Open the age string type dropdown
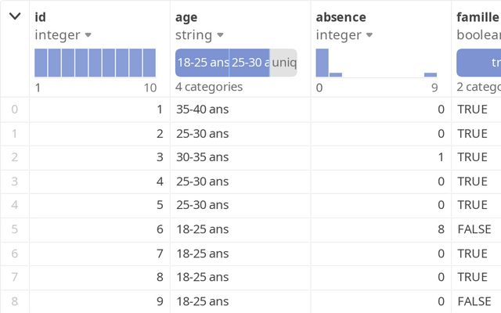This screenshot has height=313, width=501. (x=221, y=35)
